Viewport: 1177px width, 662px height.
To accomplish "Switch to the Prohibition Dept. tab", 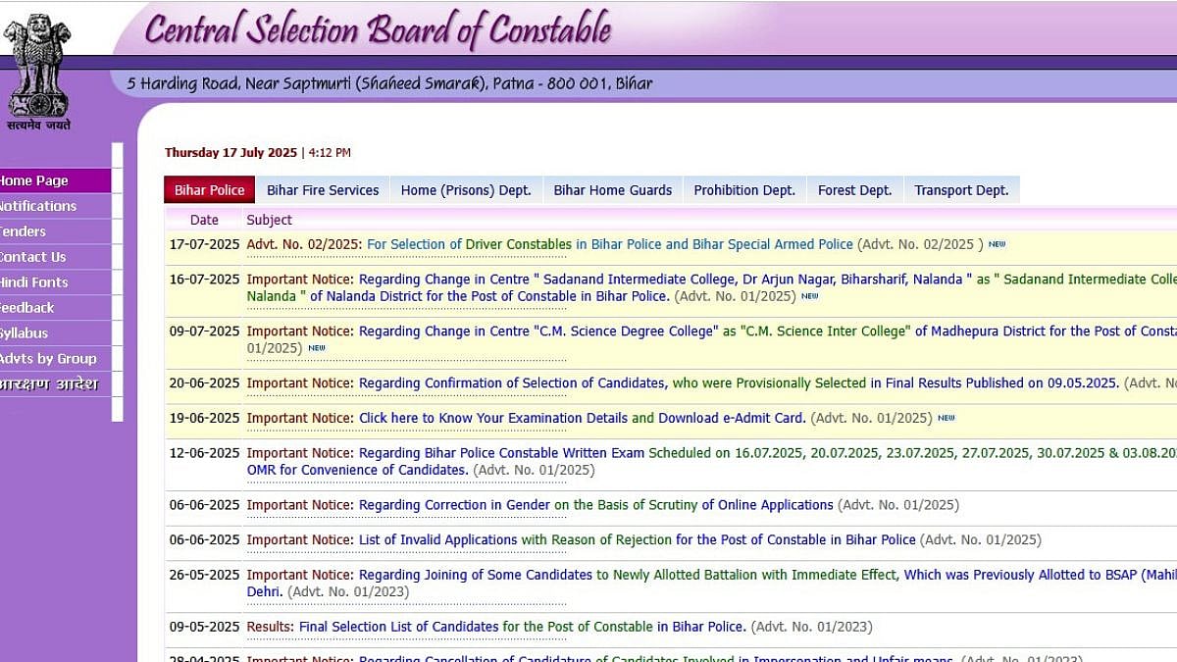I will [x=744, y=189].
